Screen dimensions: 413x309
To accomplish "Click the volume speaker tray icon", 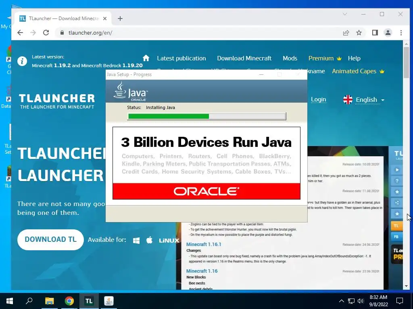I will click(361, 301).
